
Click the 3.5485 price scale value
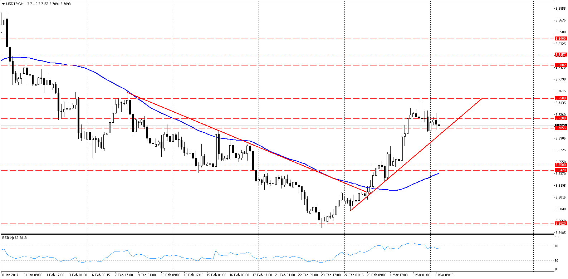coord(560,233)
